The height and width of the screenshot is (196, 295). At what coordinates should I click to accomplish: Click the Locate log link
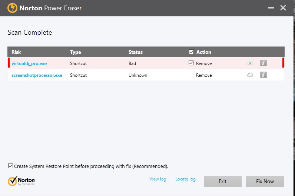(x=185, y=179)
